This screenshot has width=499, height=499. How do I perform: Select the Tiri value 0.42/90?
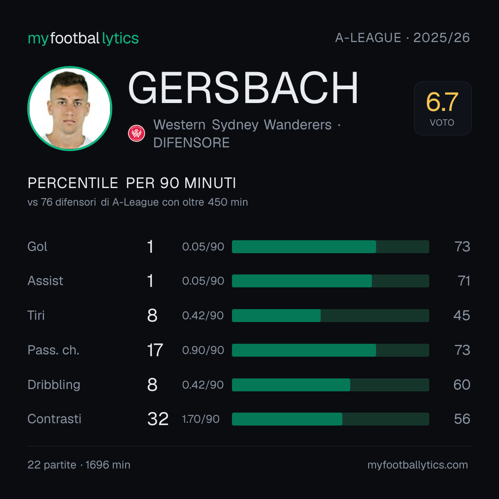coord(203,316)
